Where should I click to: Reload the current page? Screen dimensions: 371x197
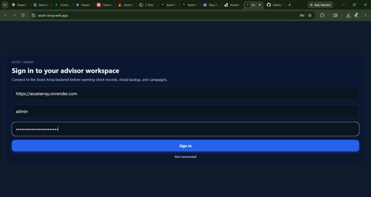(x=23, y=15)
